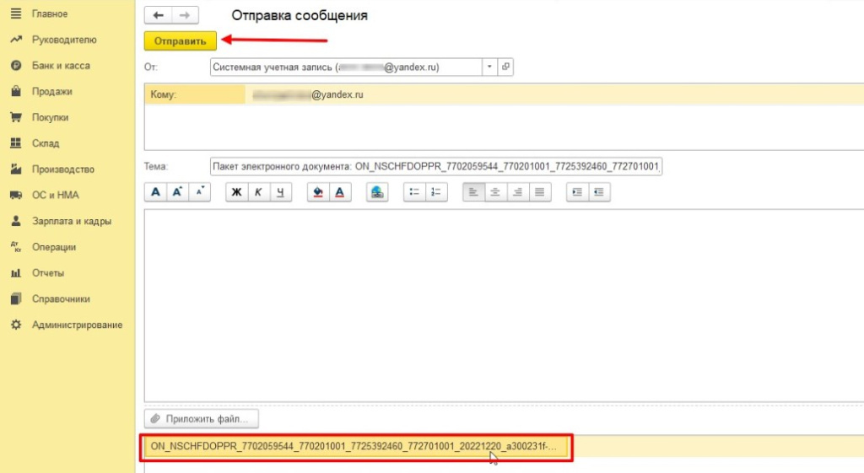Screen dimensions: 864x473
Task: Edit the Тема subject field
Action: (436, 166)
